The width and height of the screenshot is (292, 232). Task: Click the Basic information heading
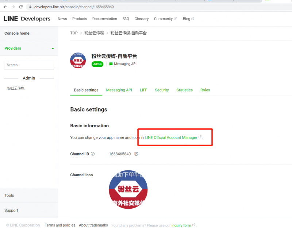(x=89, y=126)
